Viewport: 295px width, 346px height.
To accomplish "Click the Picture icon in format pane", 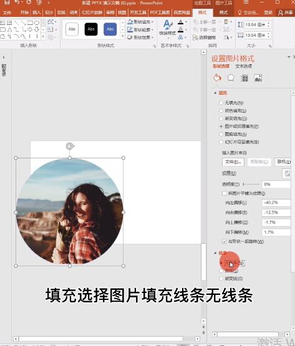I will [258, 78].
